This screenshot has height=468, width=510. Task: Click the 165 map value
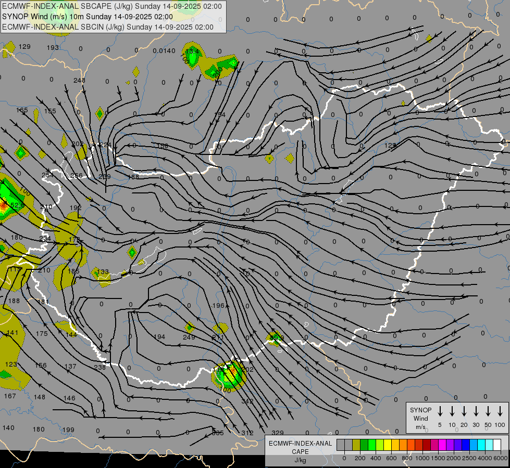pyautogui.click(x=22, y=110)
